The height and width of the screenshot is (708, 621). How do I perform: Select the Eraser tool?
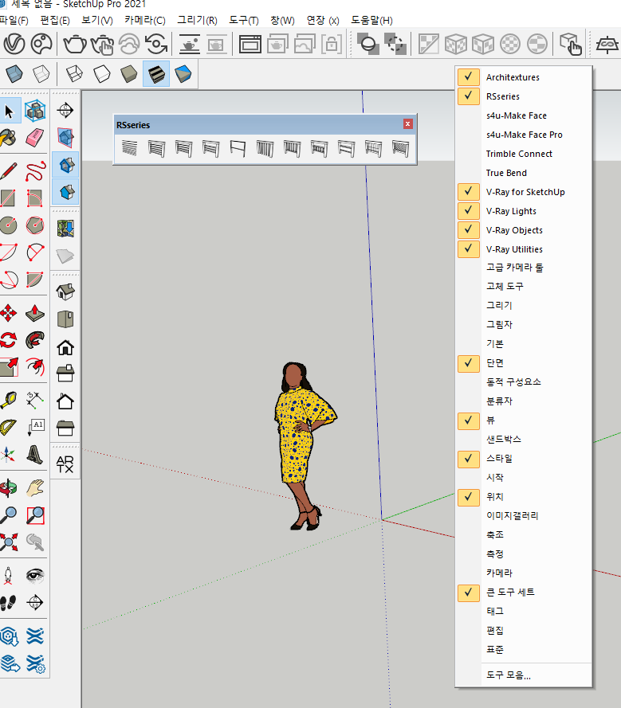tap(35, 138)
